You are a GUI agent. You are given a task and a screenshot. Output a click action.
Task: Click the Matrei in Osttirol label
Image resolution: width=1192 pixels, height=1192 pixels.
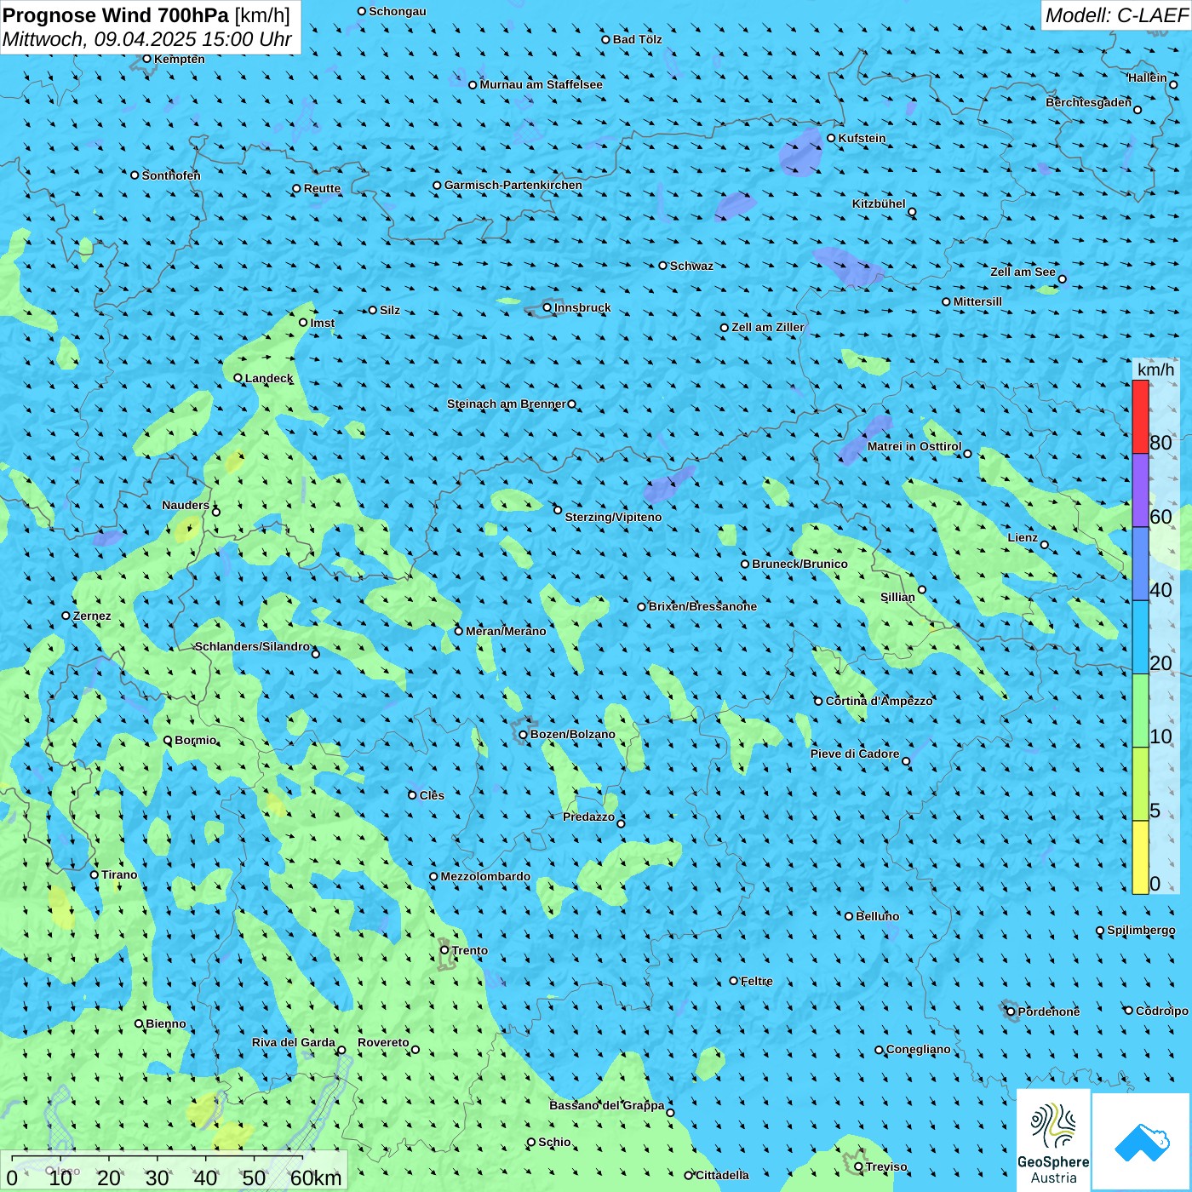pos(914,446)
